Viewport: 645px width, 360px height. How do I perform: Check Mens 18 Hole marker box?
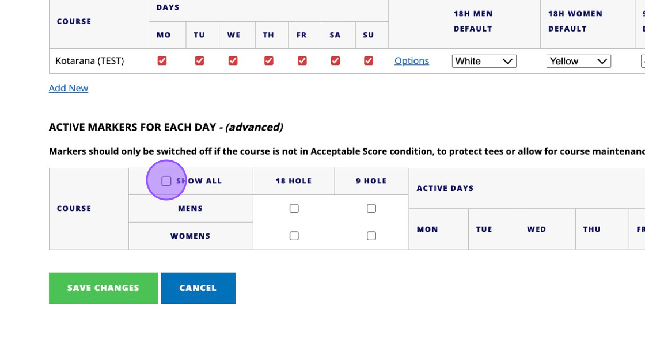click(294, 208)
